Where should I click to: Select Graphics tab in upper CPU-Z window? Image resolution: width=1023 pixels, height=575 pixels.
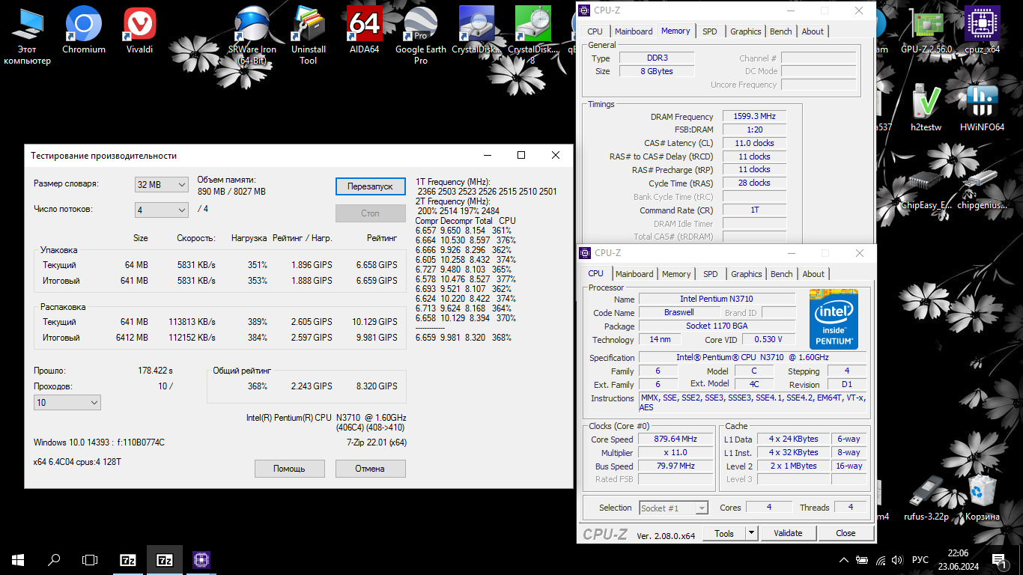(x=746, y=31)
